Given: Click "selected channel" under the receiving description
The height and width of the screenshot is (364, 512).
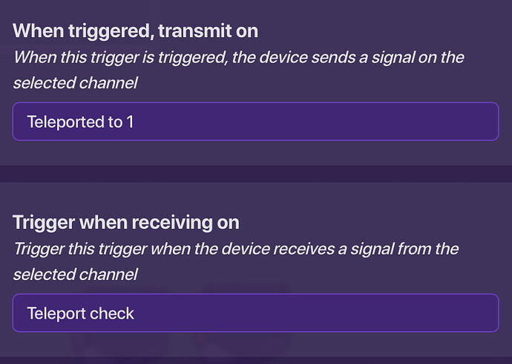Looking at the screenshot, I should pos(76,274).
